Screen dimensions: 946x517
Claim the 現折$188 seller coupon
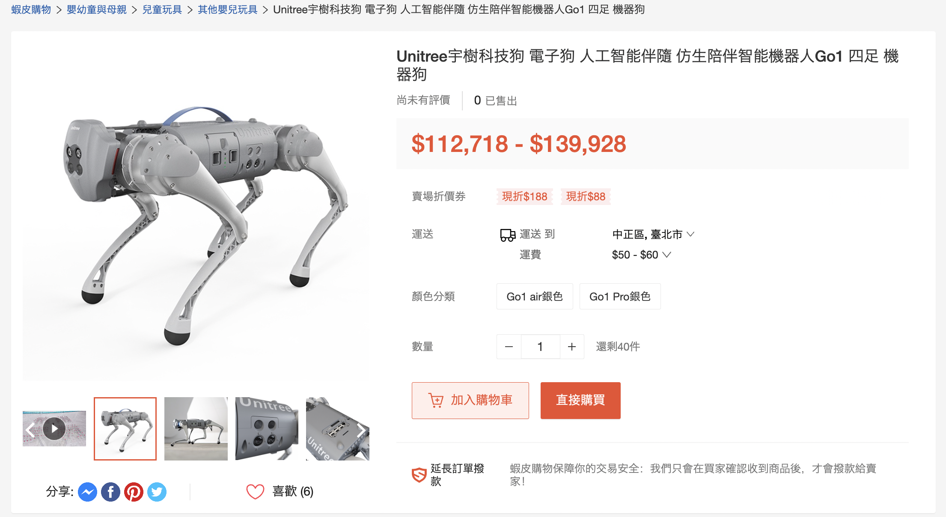point(524,196)
